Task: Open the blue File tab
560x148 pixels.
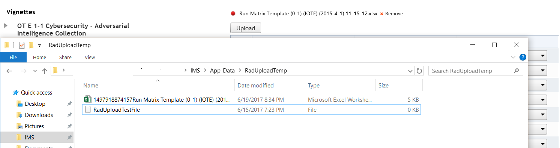Action: (13, 57)
